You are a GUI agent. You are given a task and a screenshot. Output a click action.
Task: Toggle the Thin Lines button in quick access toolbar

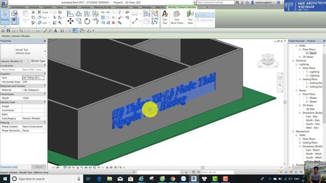click(75, 30)
